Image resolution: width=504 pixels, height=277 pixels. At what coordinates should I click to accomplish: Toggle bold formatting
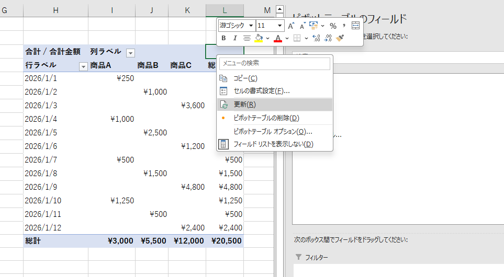pos(223,38)
